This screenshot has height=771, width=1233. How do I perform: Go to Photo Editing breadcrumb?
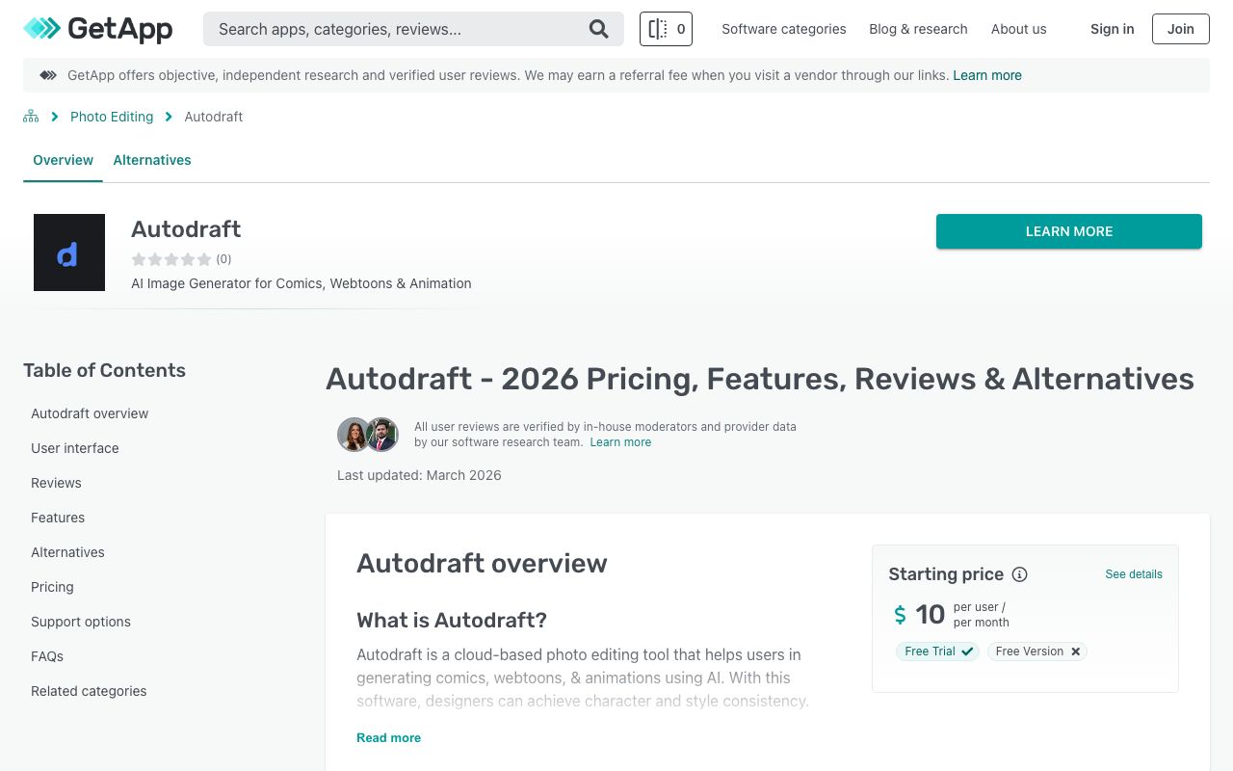coord(112,117)
